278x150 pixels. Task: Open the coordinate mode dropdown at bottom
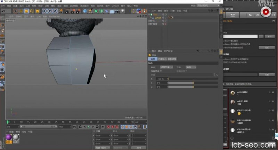coord(103,148)
